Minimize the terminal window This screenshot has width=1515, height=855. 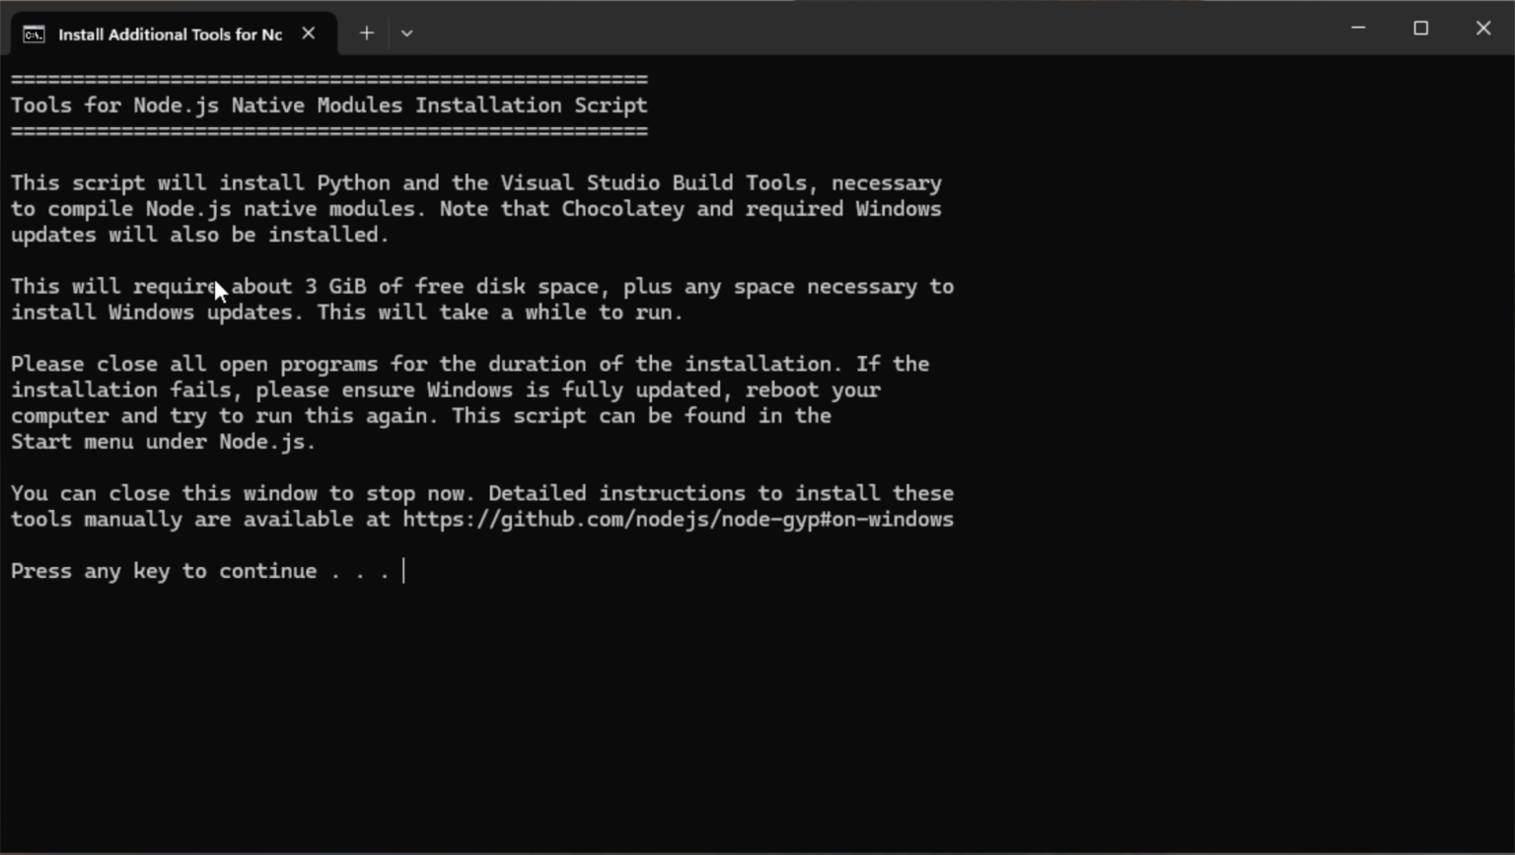pyautogui.click(x=1357, y=28)
